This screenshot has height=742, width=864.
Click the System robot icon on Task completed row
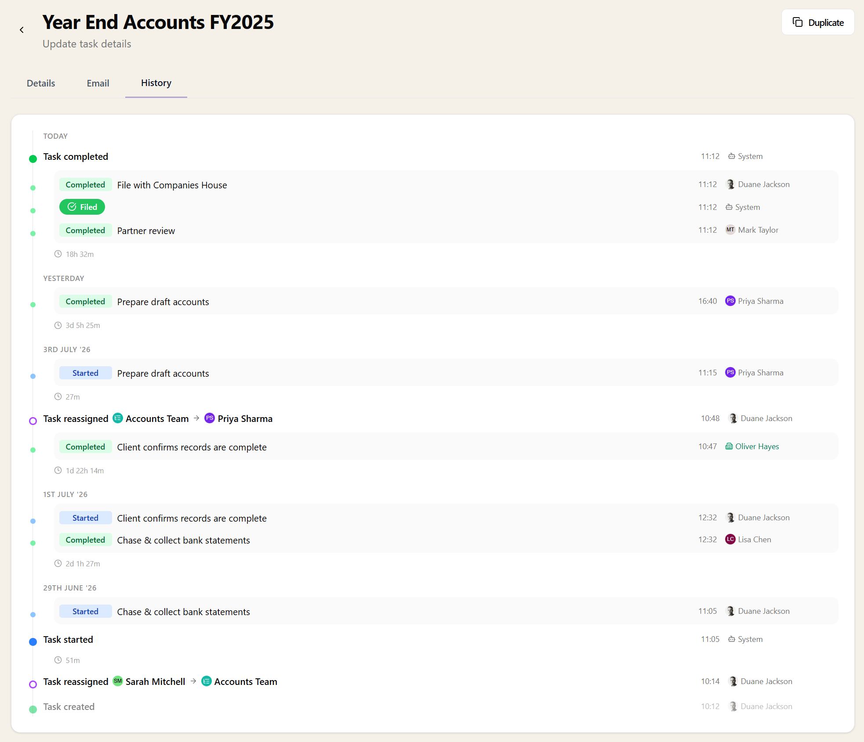click(x=732, y=156)
